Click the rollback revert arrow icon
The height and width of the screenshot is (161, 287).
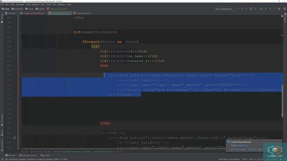(x=279, y=9)
